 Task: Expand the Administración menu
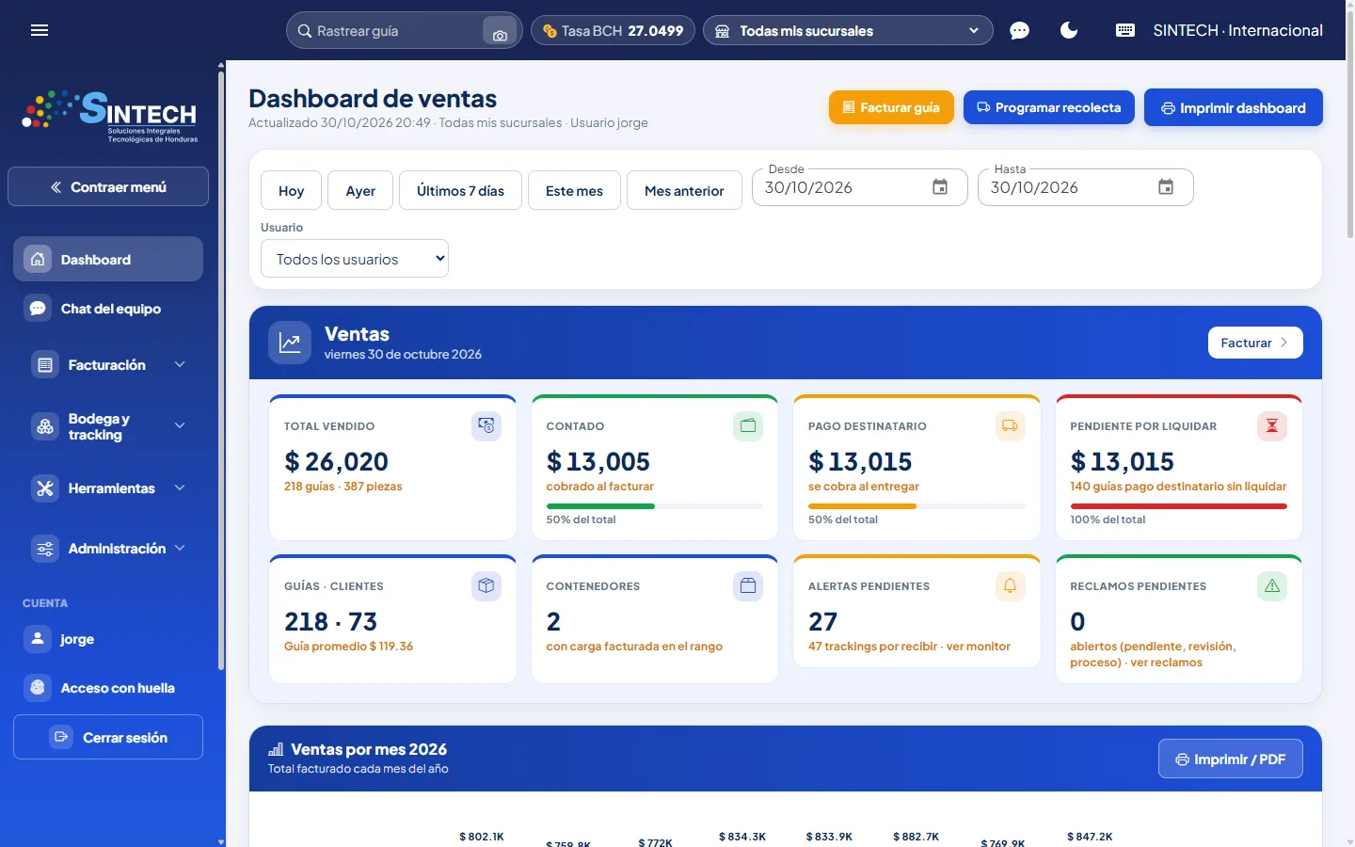(x=108, y=549)
